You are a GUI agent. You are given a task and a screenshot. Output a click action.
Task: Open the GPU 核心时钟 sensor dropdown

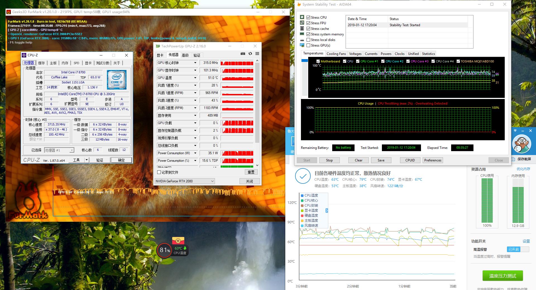pyautogui.click(x=195, y=63)
